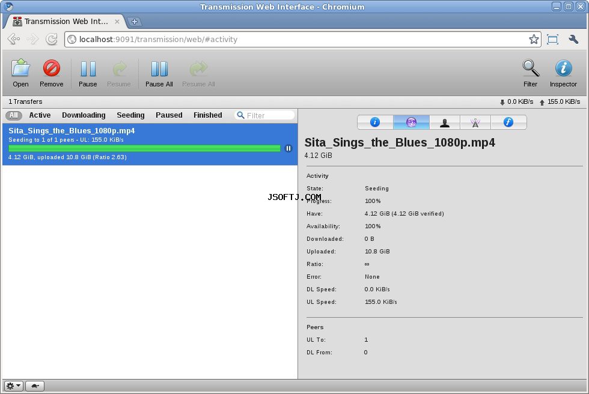589x394 pixels.
Task: Filter transfers by Paused
Action: [169, 115]
